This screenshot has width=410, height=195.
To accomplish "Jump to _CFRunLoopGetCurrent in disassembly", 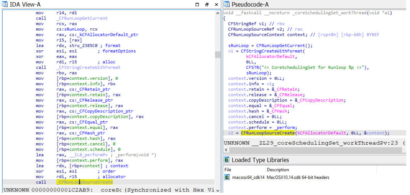I will point(82,18).
